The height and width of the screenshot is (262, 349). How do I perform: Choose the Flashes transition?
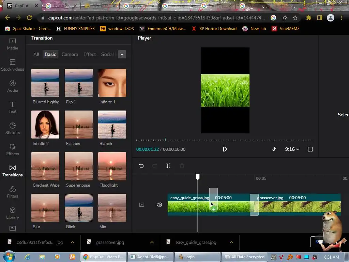pos(79,125)
